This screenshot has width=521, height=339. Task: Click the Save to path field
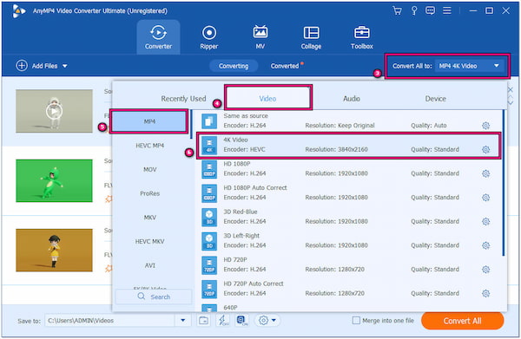point(109,321)
